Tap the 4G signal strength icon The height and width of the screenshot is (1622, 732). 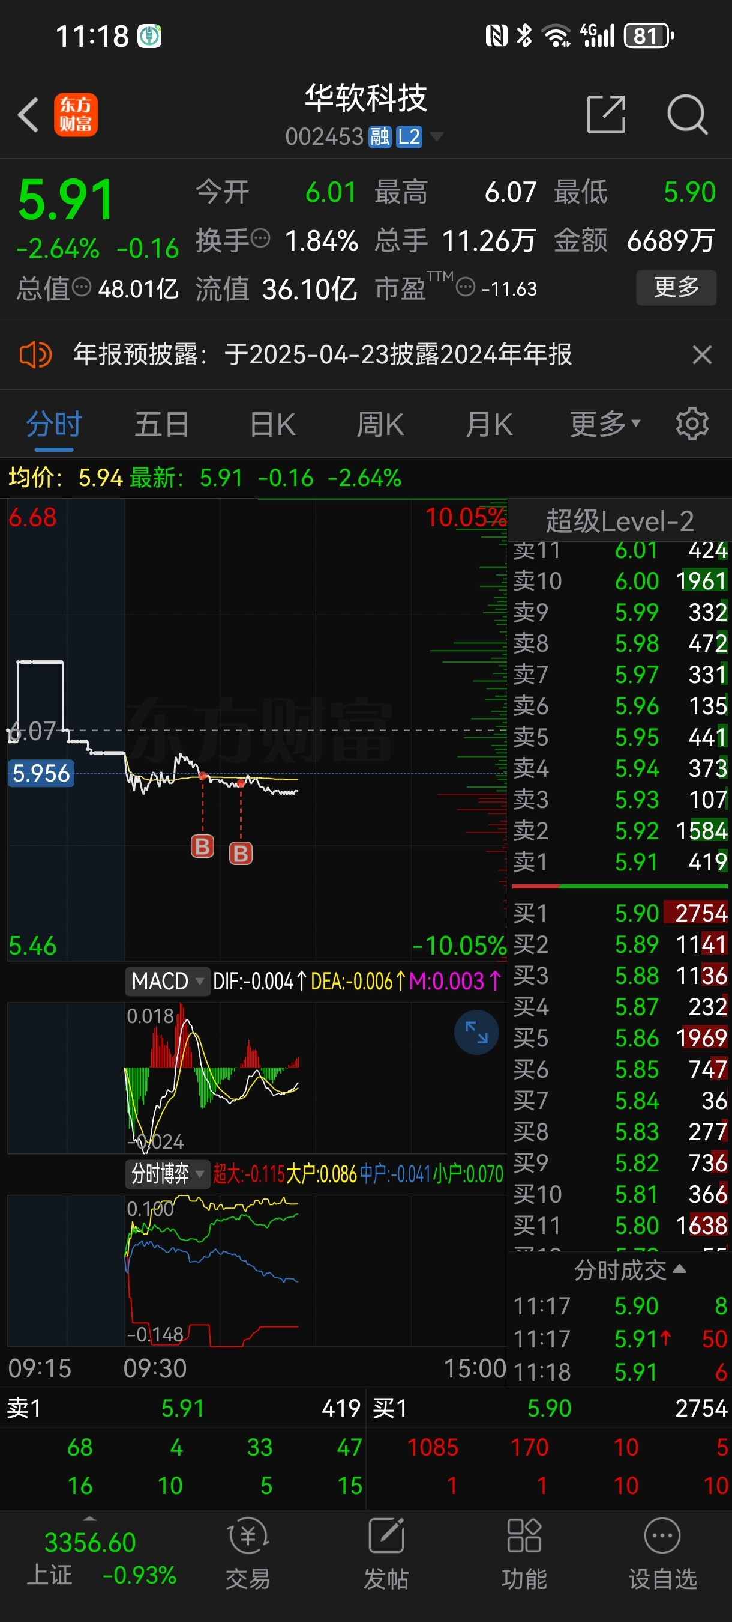tap(598, 36)
